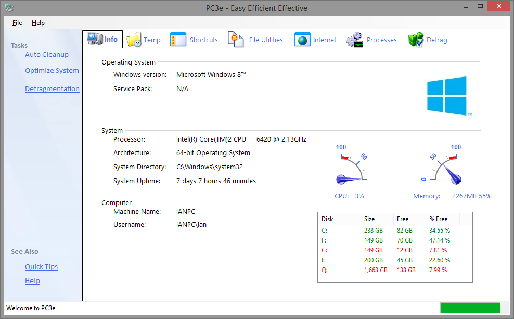
Task: Click the CPU: 3% reading
Action: 349,196
